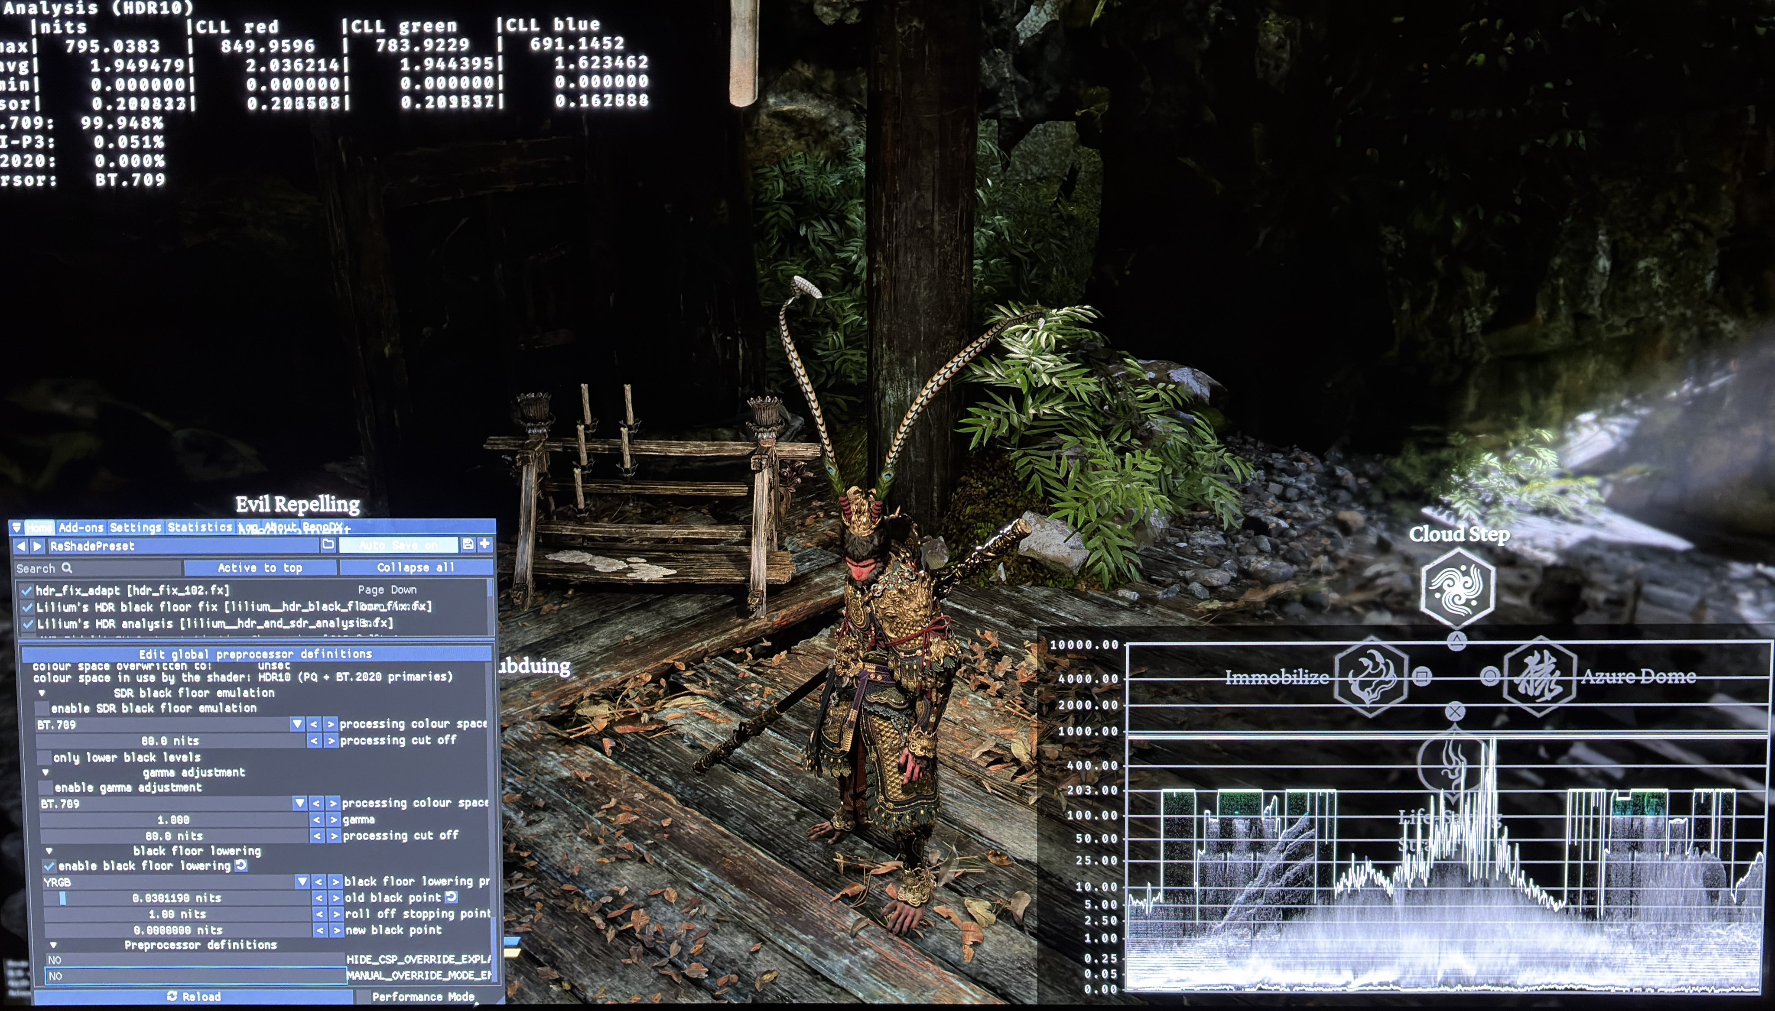Increase the new black point value

pos(337,930)
